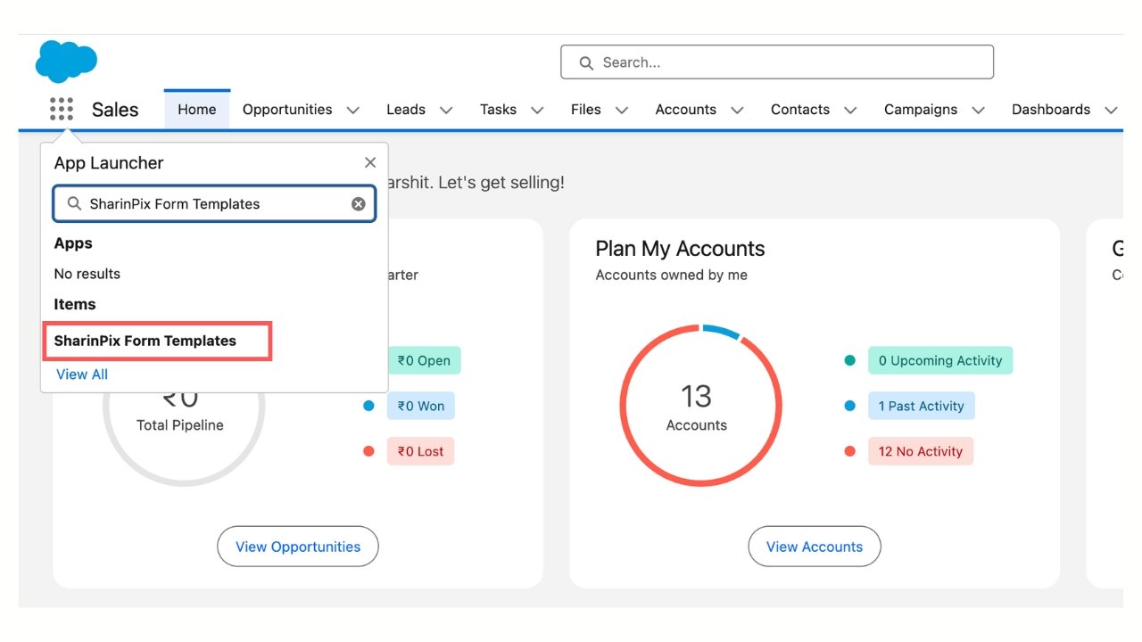Open the Opportunities tab
Image resolution: width=1142 pixels, height=642 pixels.
tap(287, 110)
